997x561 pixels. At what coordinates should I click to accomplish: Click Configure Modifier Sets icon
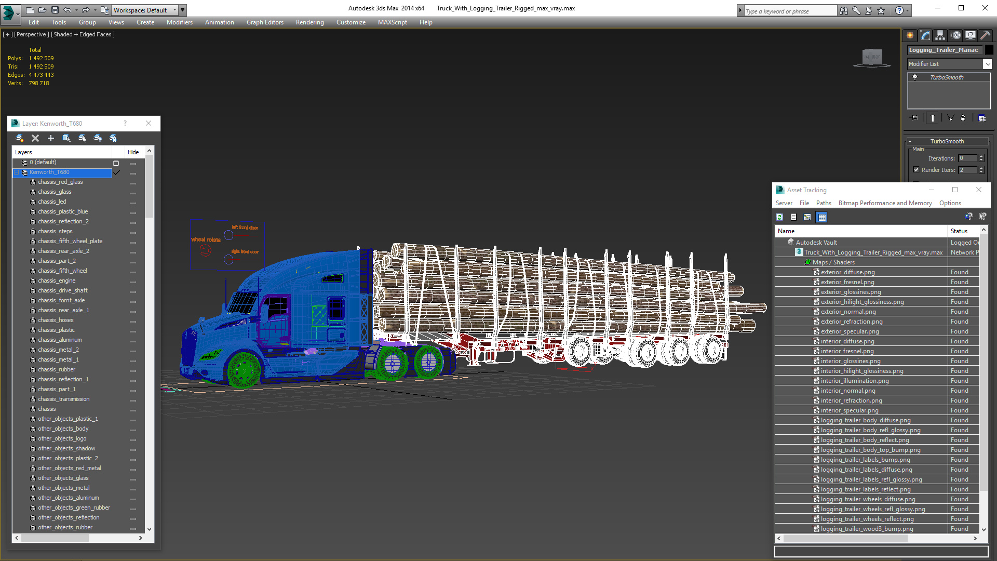981,118
